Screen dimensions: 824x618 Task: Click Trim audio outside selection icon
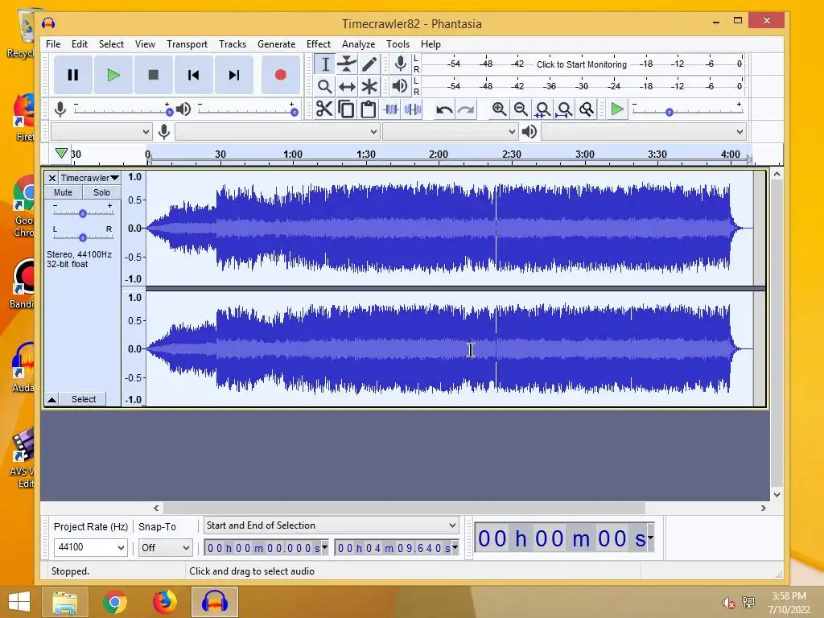(391, 109)
